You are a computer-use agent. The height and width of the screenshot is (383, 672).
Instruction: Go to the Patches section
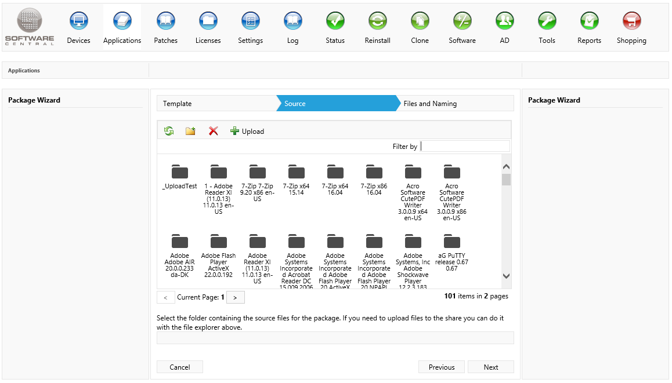[165, 28]
